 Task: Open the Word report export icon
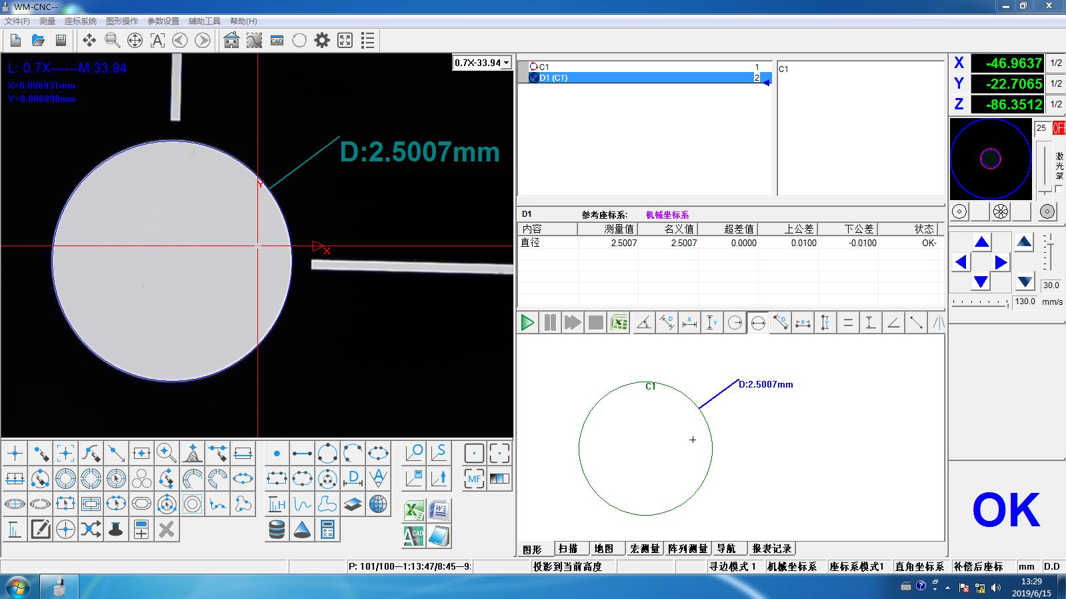pos(439,511)
